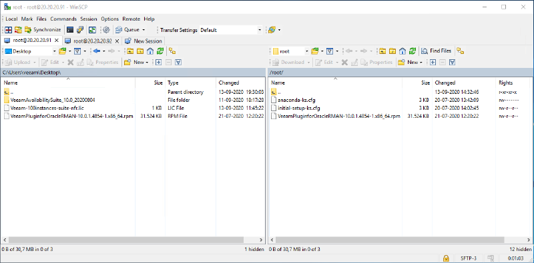Go to the local Home Directory icon
Image resolution: width=534 pixels, height=263 pixels.
pyautogui.click(x=150, y=51)
